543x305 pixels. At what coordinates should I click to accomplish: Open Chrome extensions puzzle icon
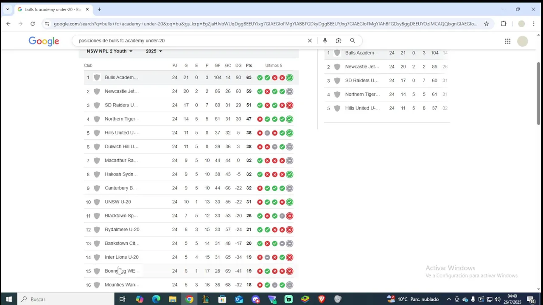(x=504, y=24)
